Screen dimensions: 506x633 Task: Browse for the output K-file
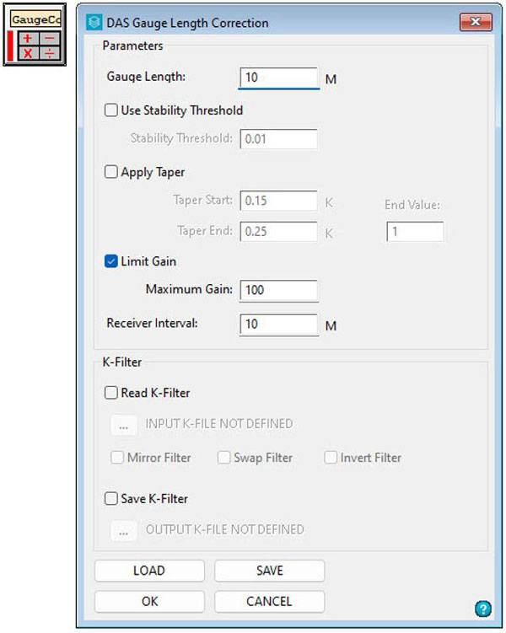click(x=123, y=530)
